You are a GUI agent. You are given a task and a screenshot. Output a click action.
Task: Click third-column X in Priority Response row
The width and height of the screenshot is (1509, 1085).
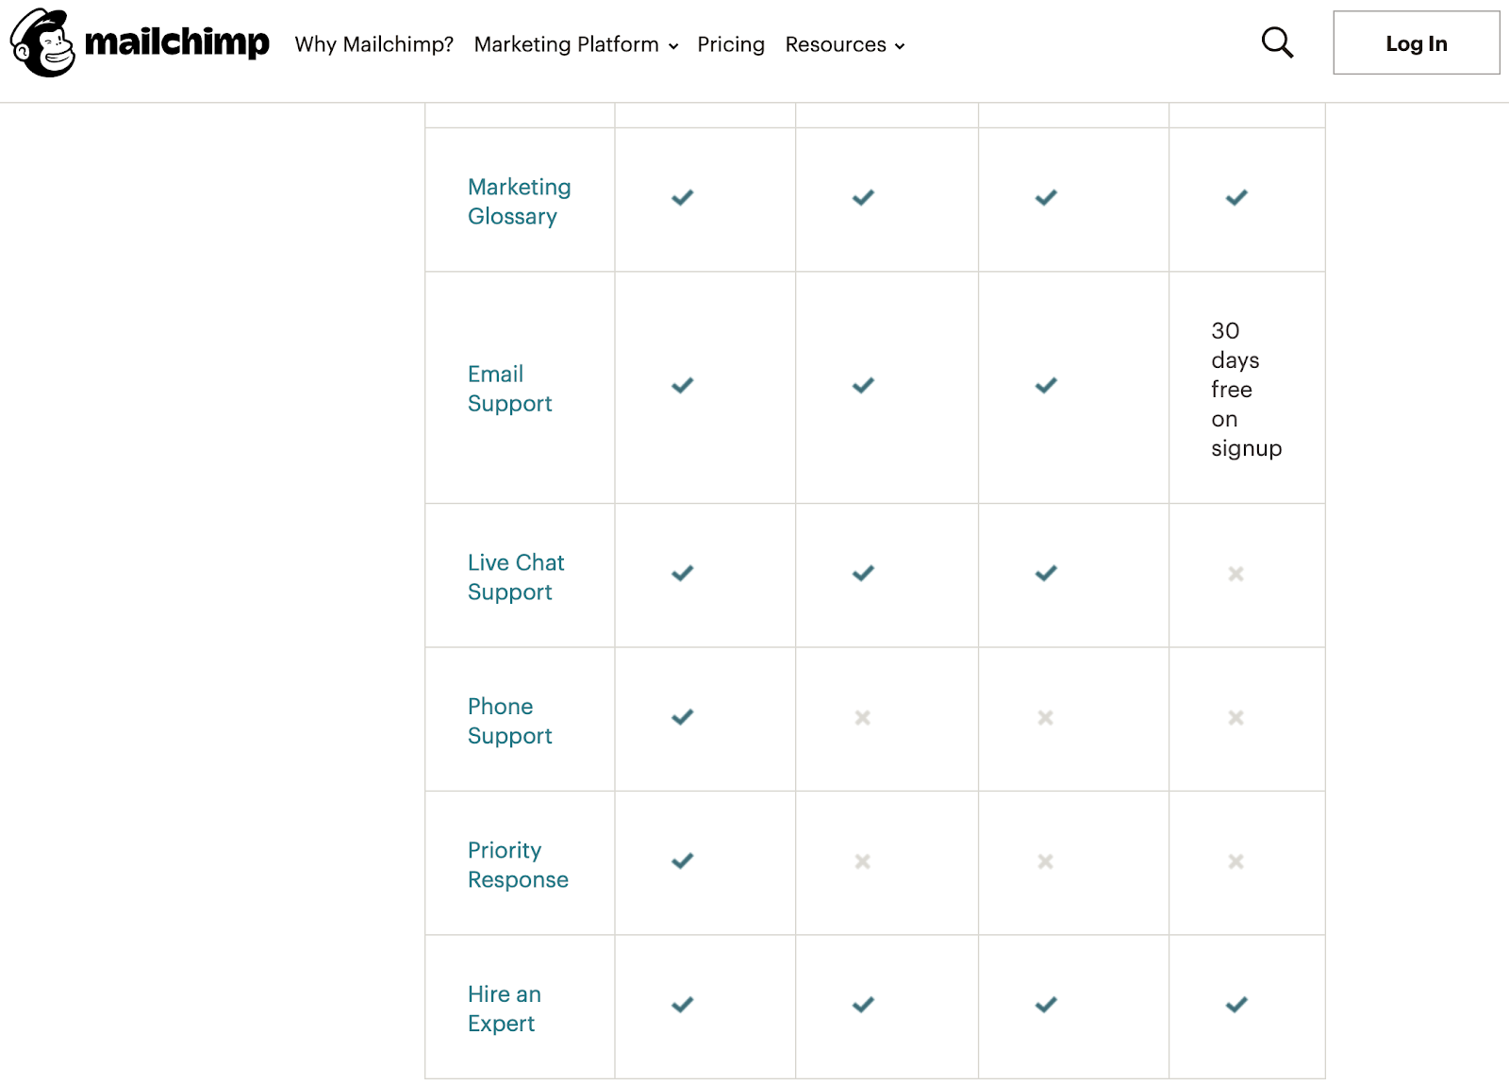1045,861
